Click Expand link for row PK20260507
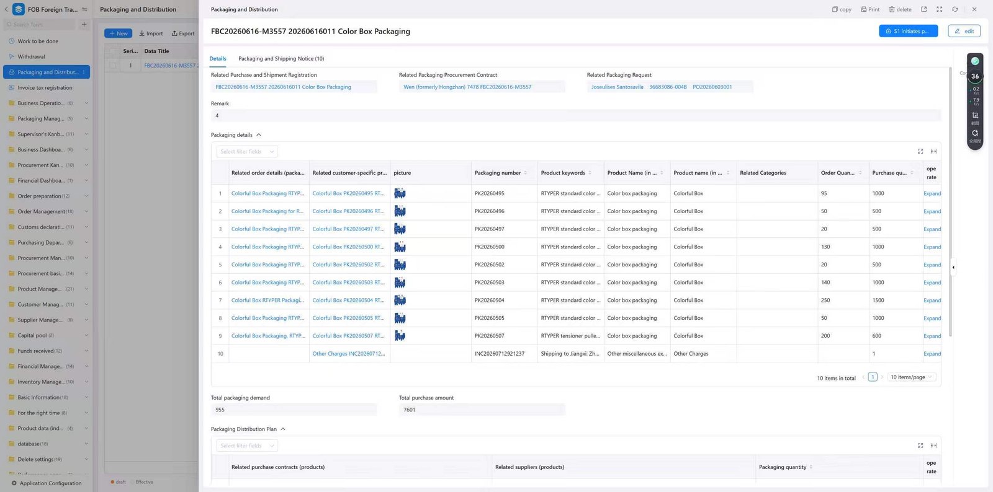 (x=932, y=336)
